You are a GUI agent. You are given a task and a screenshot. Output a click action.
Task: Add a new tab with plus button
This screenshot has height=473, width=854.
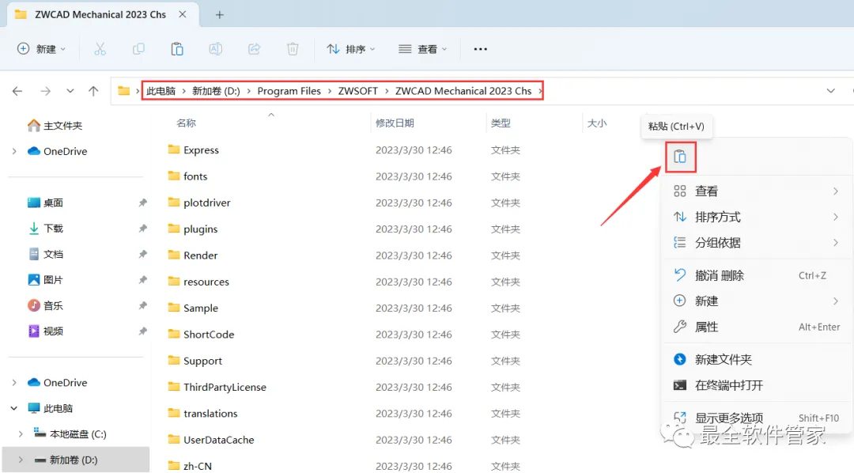point(220,15)
